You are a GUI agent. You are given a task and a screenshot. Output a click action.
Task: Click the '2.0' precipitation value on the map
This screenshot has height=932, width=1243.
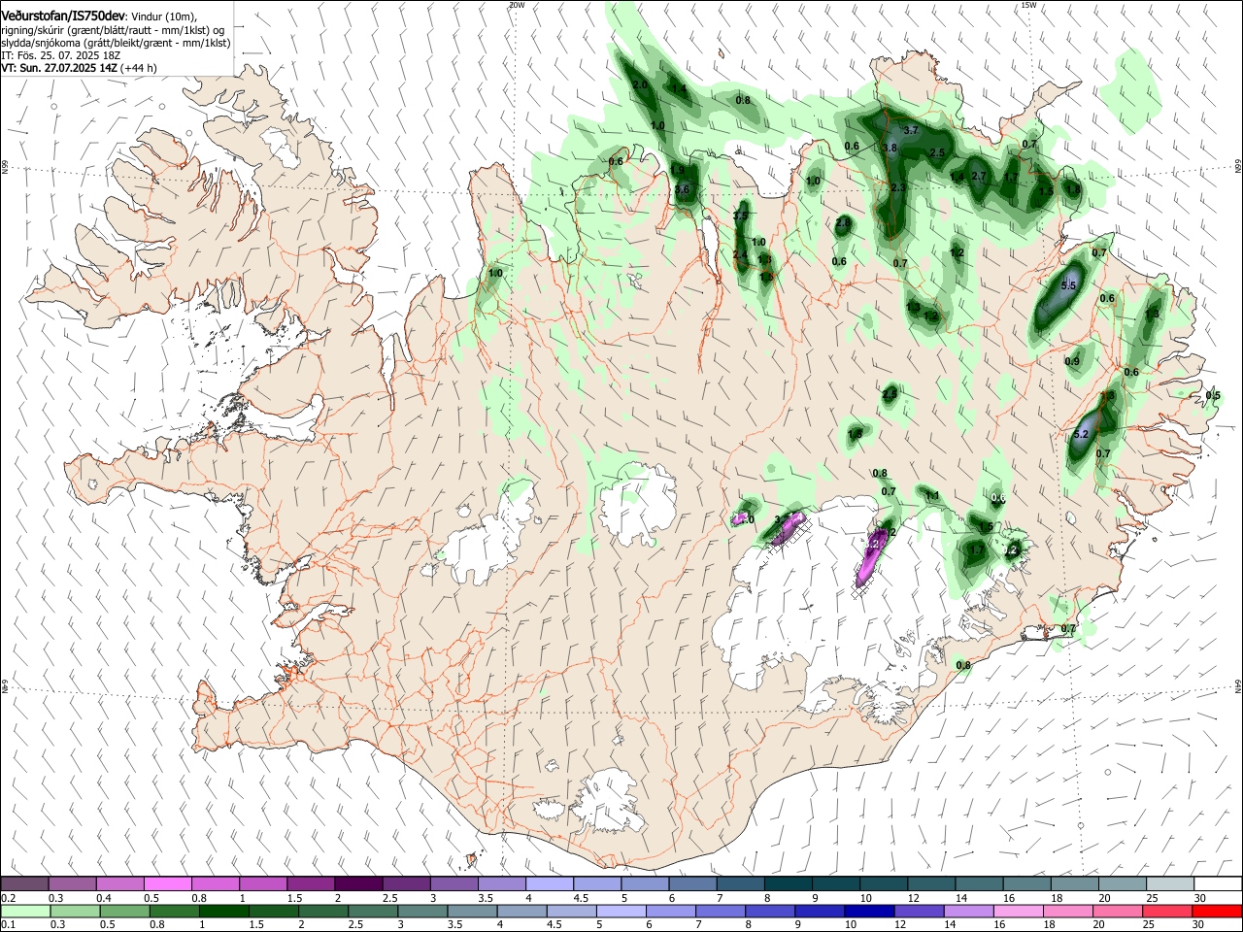[x=640, y=85]
